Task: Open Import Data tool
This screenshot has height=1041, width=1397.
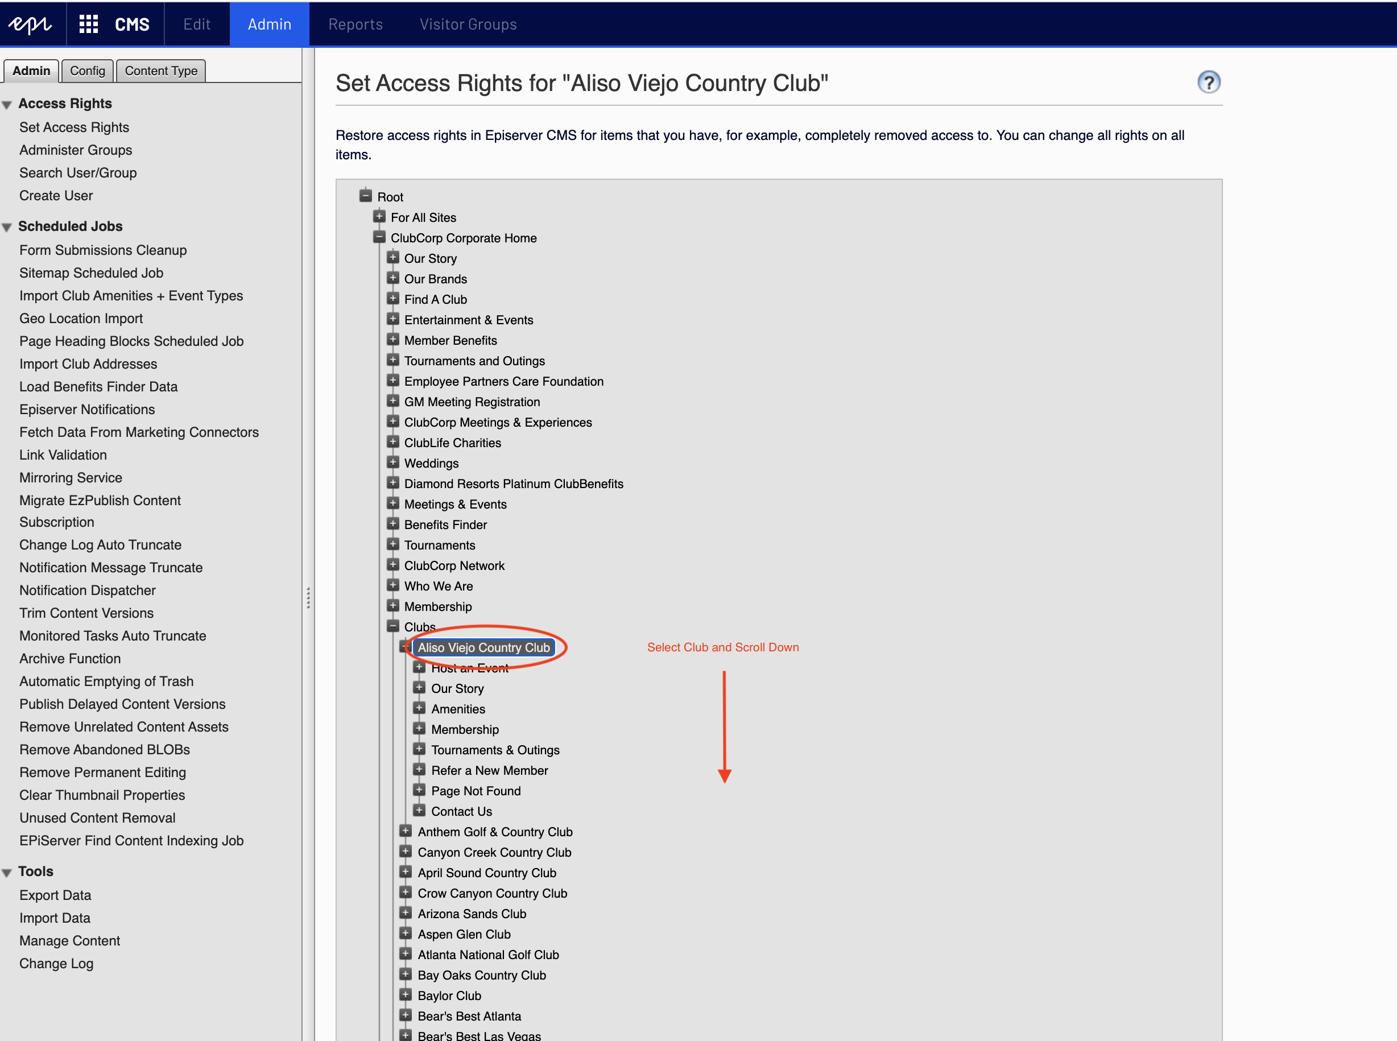Action: click(x=55, y=918)
